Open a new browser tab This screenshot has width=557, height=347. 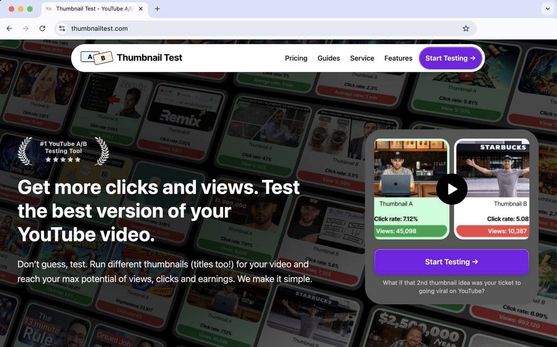157,9
